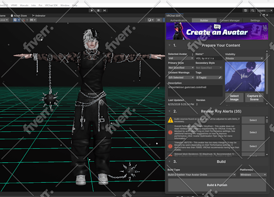Click the Last Updated date value
This screenshot has height=197, width=274.
181,104
